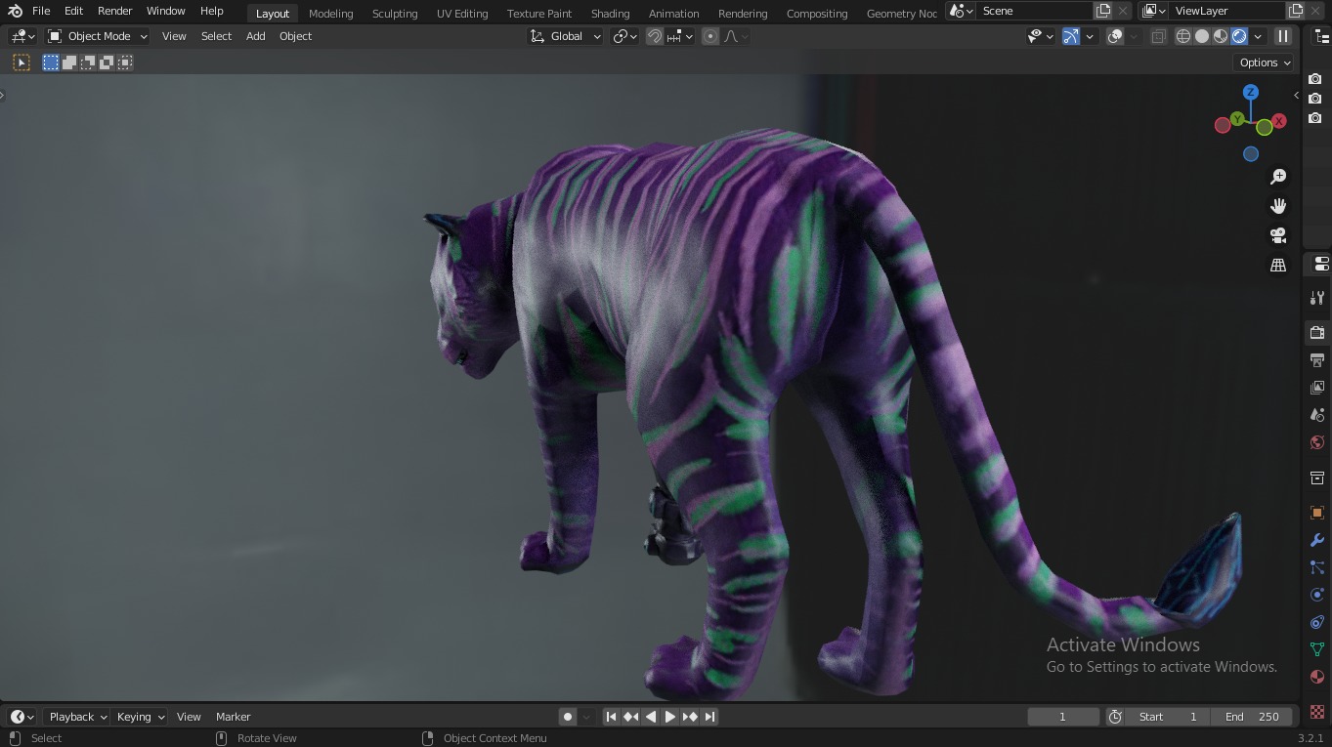Open the Scene properties tab
The height and width of the screenshot is (747, 1332).
click(1317, 415)
